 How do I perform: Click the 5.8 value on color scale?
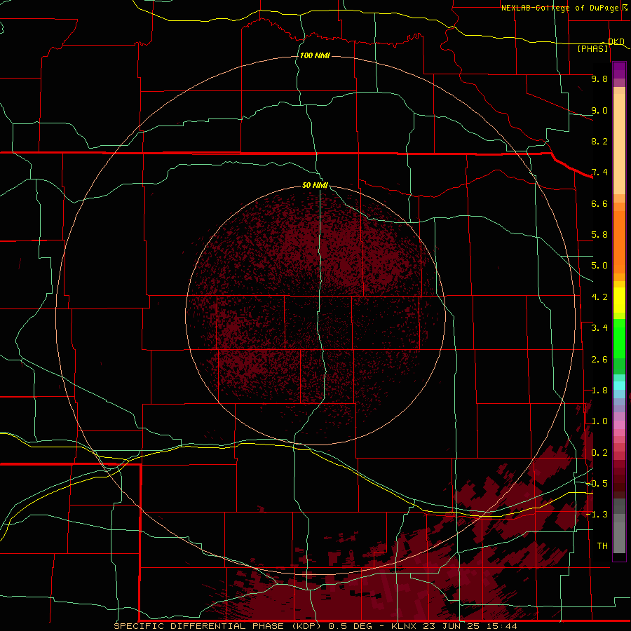(x=599, y=235)
